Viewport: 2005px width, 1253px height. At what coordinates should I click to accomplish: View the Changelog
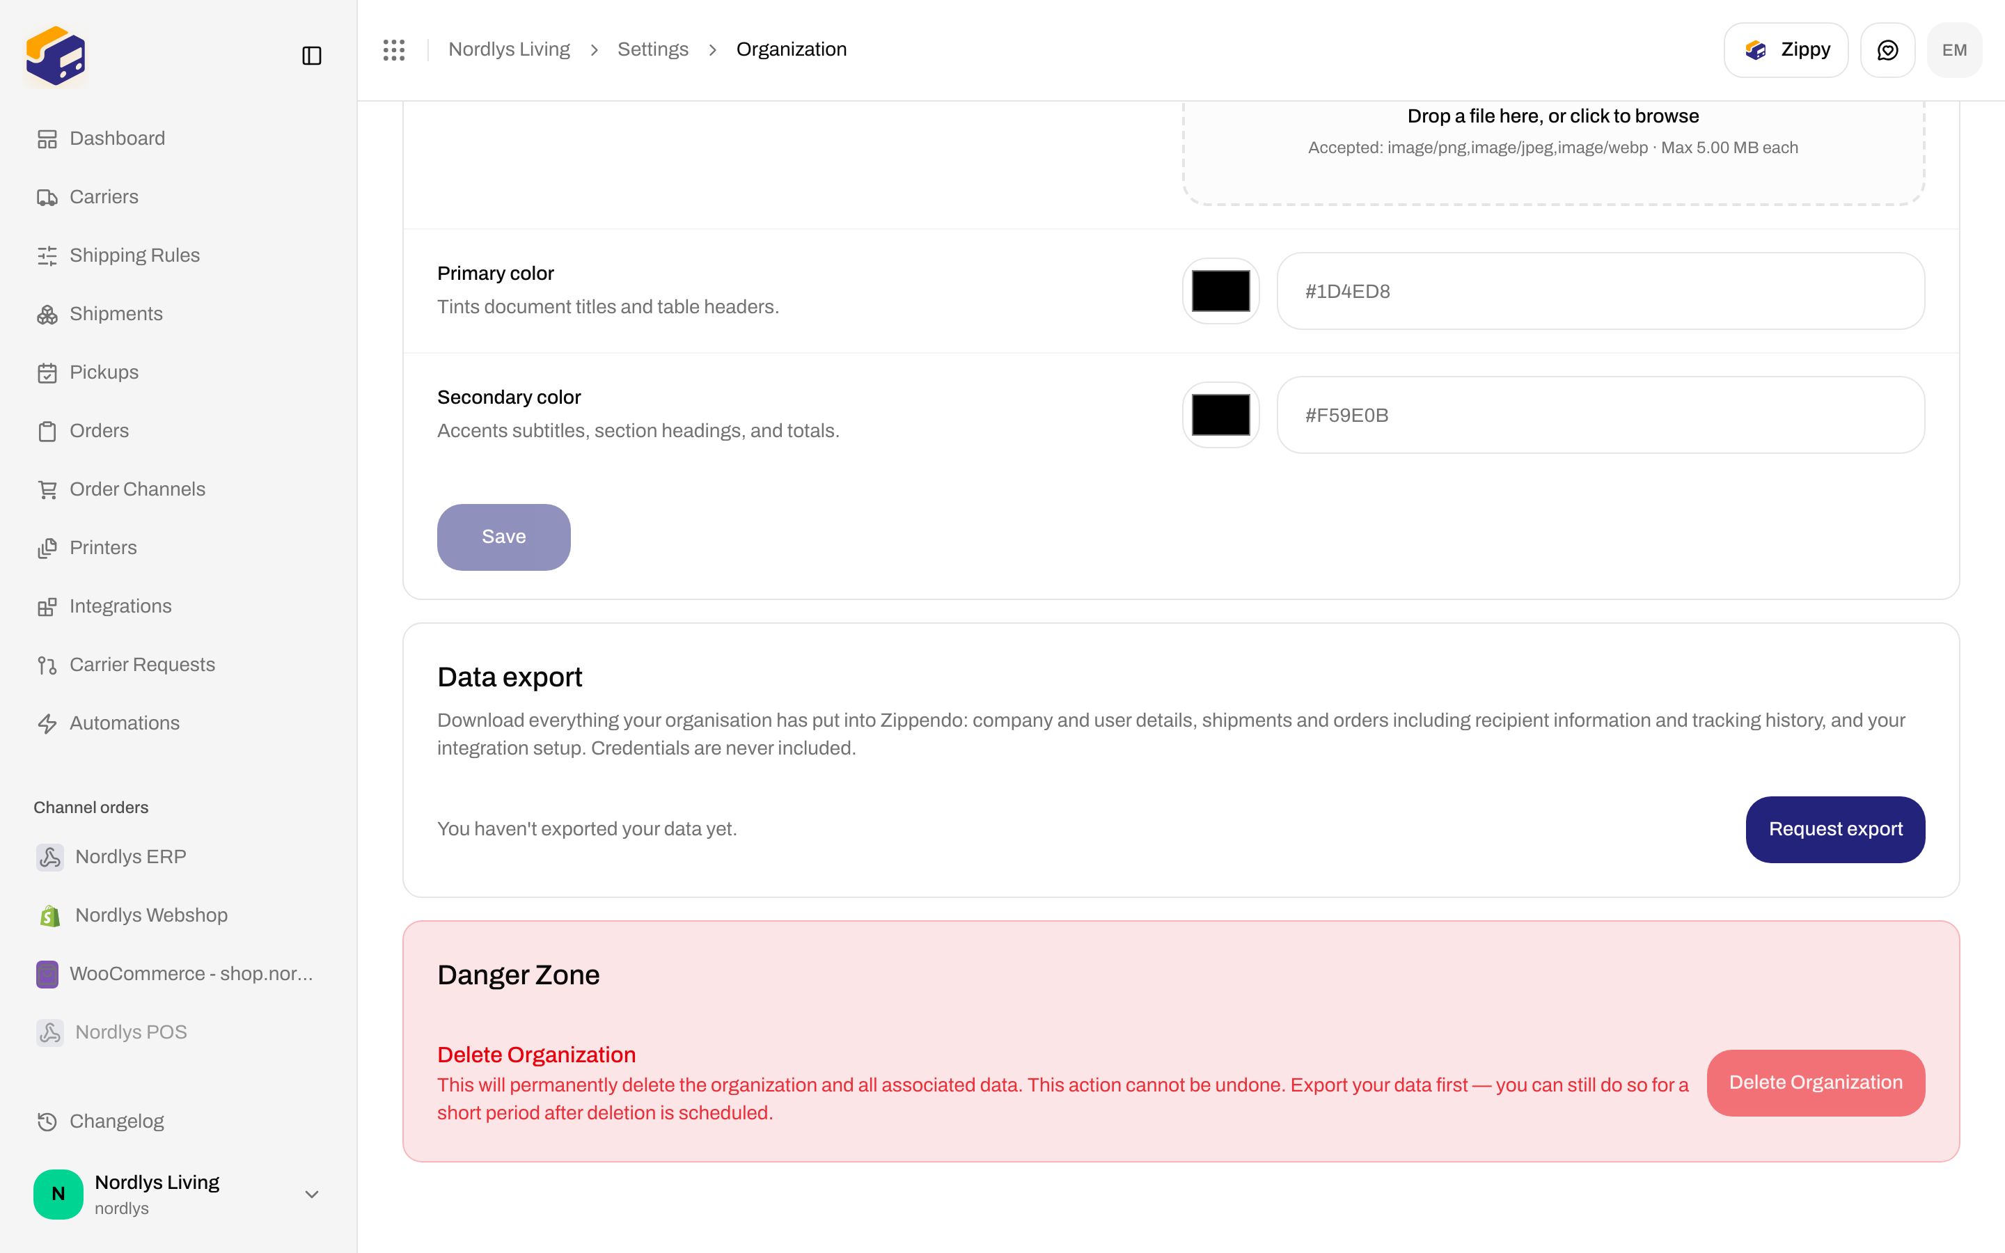point(178,1121)
